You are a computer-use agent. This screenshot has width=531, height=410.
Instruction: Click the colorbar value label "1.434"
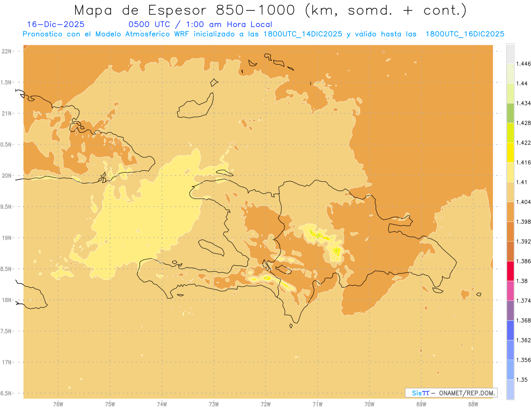coord(523,103)
